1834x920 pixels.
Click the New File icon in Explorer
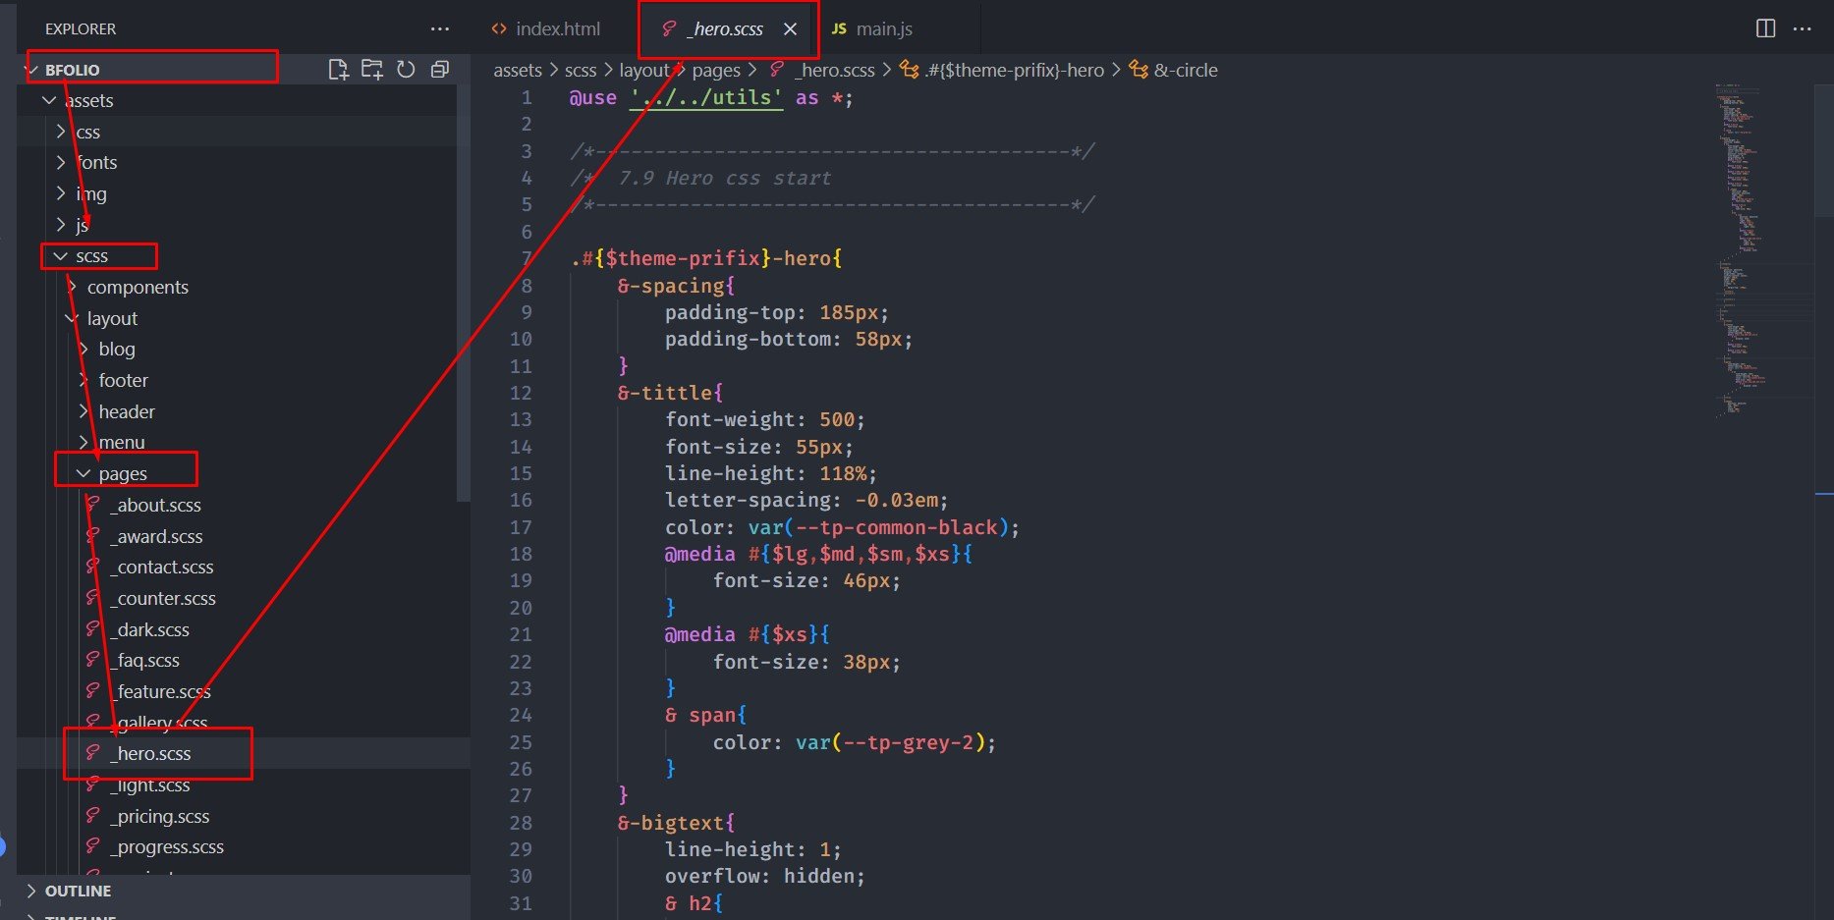click(x=338, y=69)
